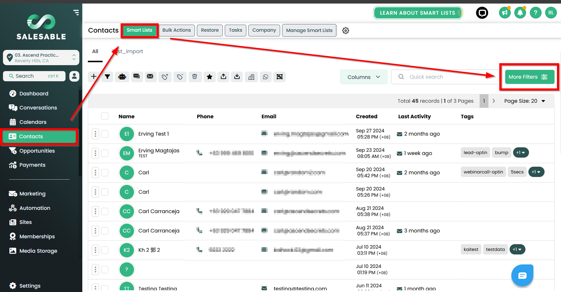Open row actions menu for Kh 2
This screenshot has width=561, height=292.
[x=95, y=250]
